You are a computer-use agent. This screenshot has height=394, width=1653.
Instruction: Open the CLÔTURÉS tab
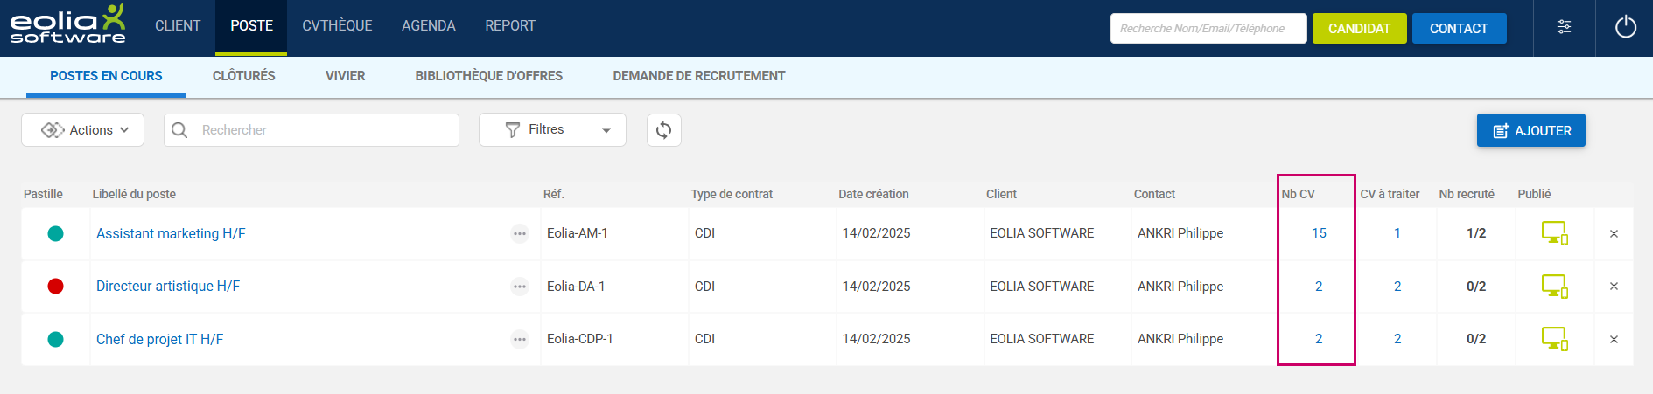click(x=243, y=76)
